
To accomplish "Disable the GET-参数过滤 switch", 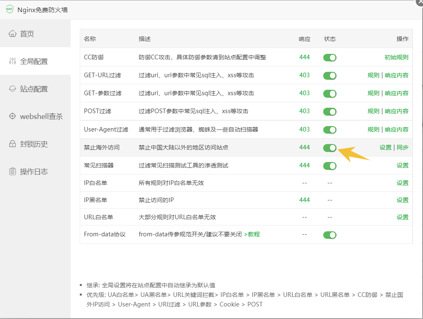I will 329,94.
